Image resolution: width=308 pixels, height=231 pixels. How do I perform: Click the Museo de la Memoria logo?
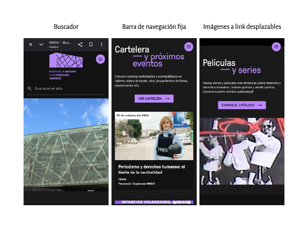tap(66, 66)
